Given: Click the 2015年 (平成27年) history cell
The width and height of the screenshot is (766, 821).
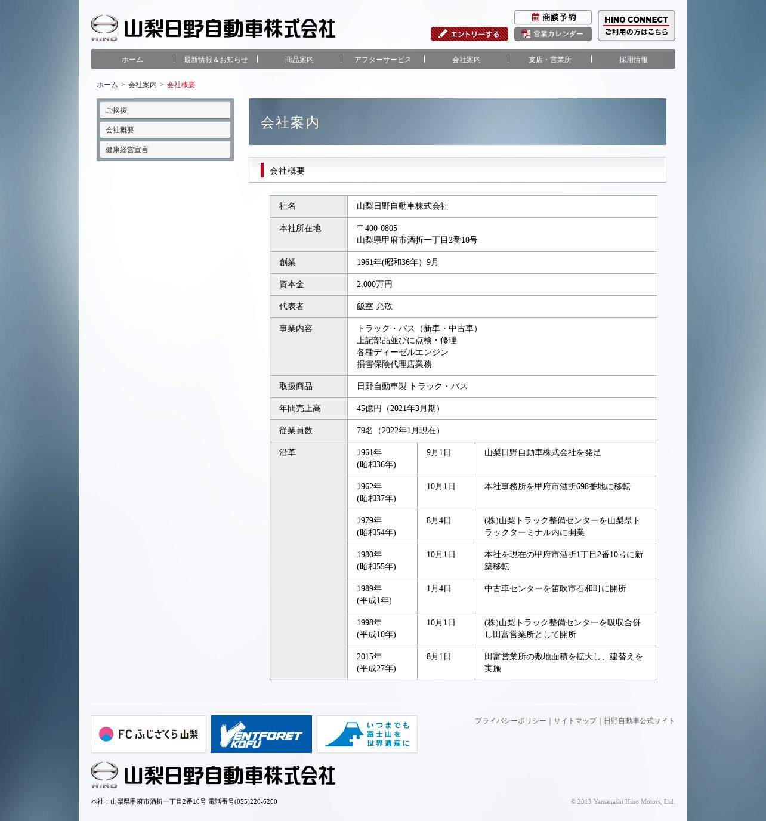Looking at the screenshot, I should pos(382,663).
